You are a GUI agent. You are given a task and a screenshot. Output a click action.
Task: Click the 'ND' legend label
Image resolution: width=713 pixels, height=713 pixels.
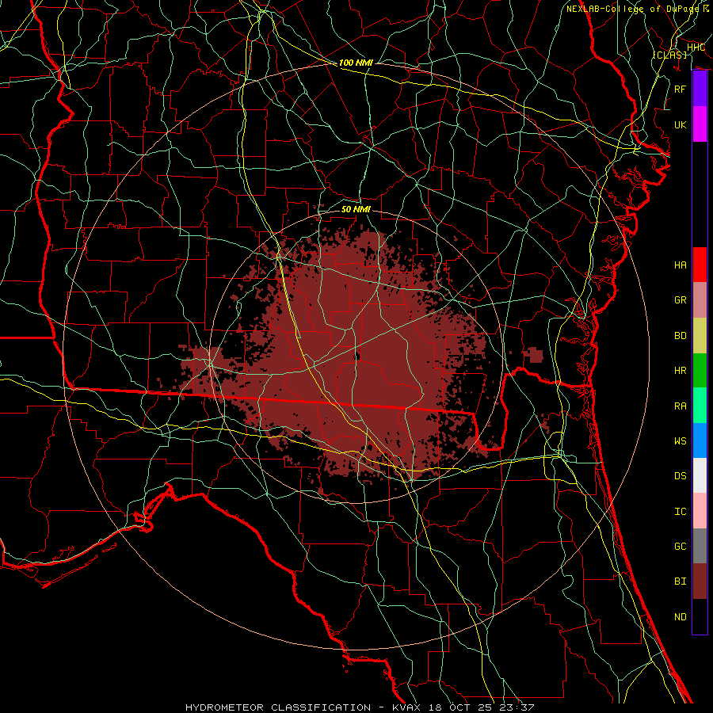(680, 617)
